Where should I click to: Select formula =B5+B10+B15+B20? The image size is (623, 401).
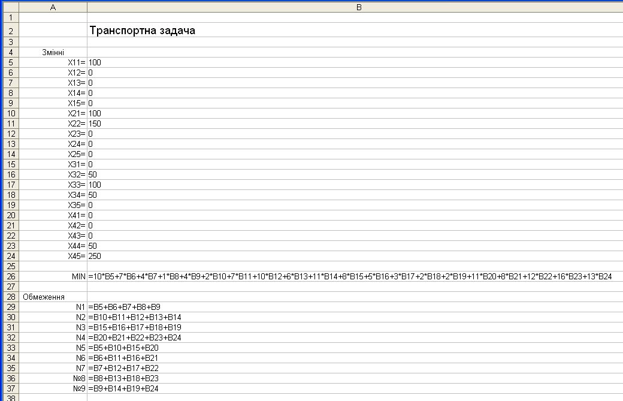click(355, 348)
